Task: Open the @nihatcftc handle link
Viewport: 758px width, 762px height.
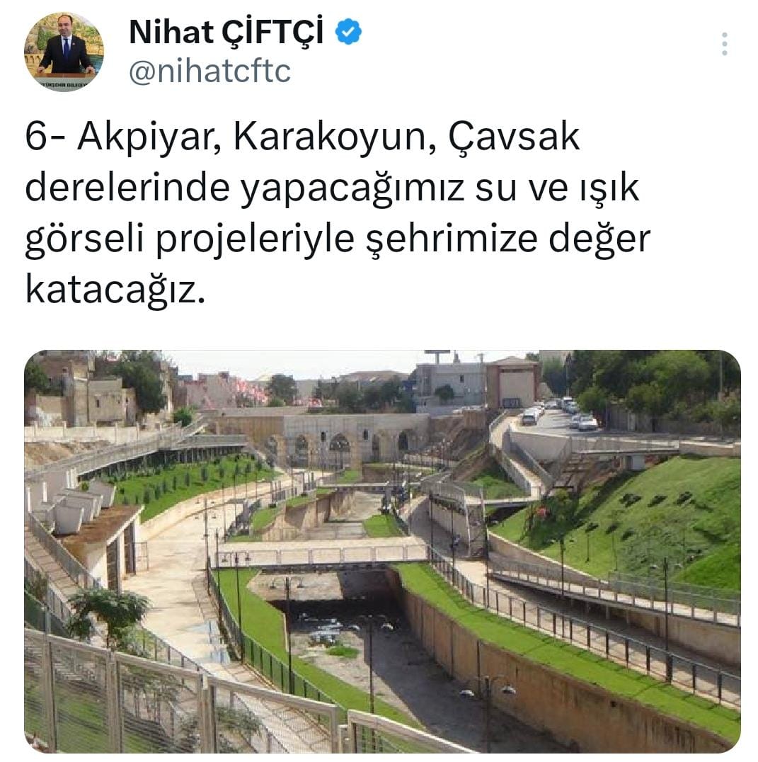Action: (209, 72)
